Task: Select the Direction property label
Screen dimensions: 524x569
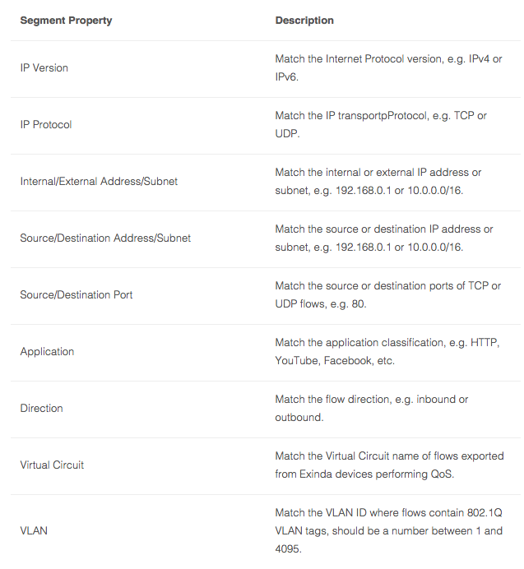Action: click(x=41, y=408)
